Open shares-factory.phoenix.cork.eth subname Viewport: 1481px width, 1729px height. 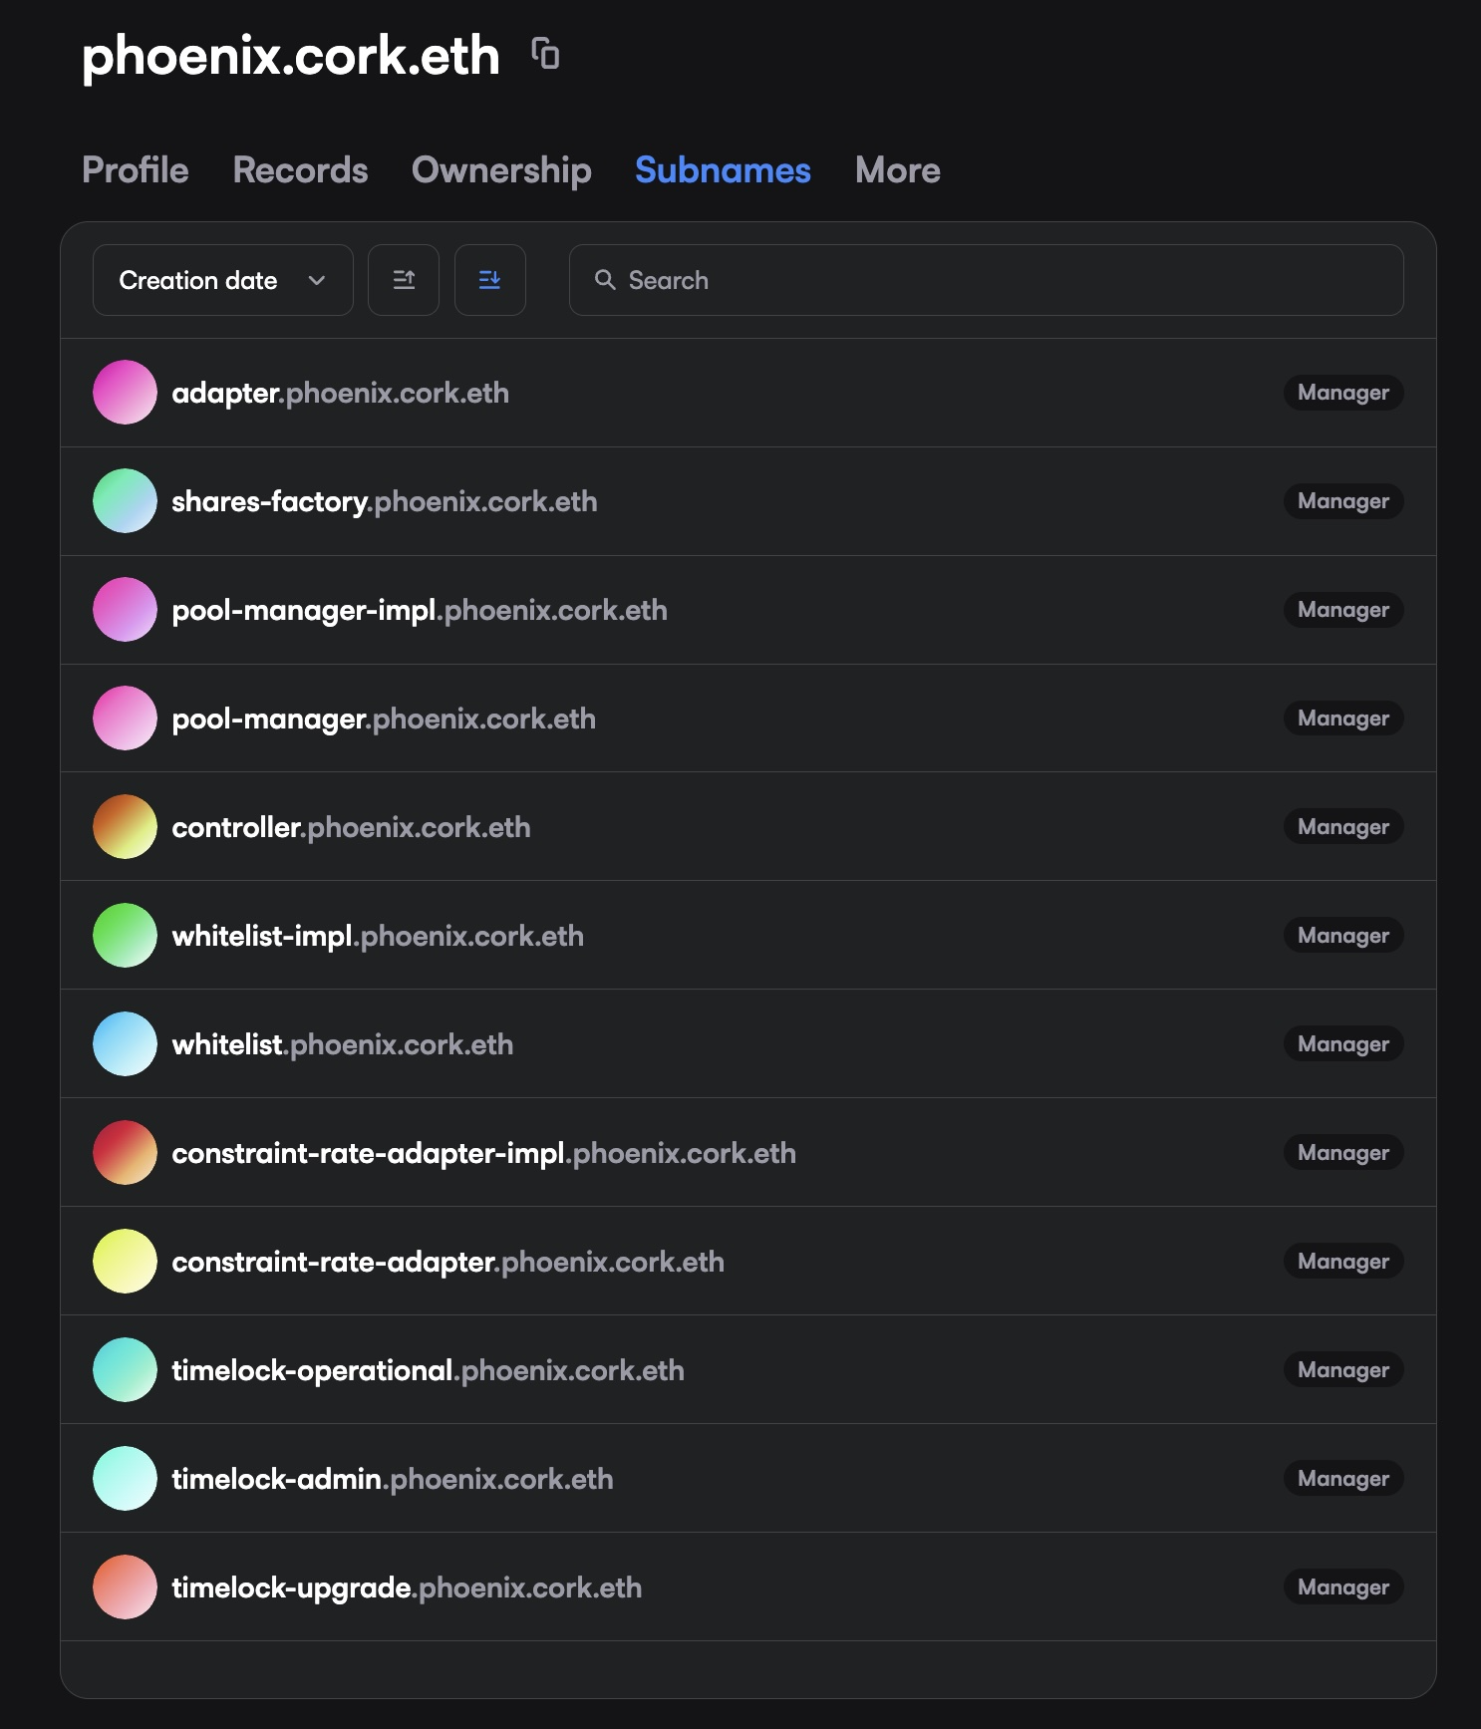385,501
